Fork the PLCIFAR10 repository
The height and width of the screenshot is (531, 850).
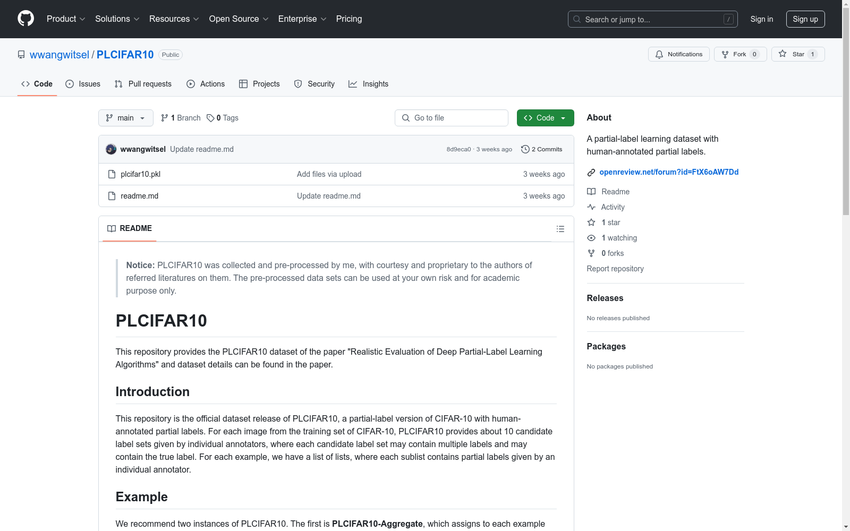click(740, 54)
